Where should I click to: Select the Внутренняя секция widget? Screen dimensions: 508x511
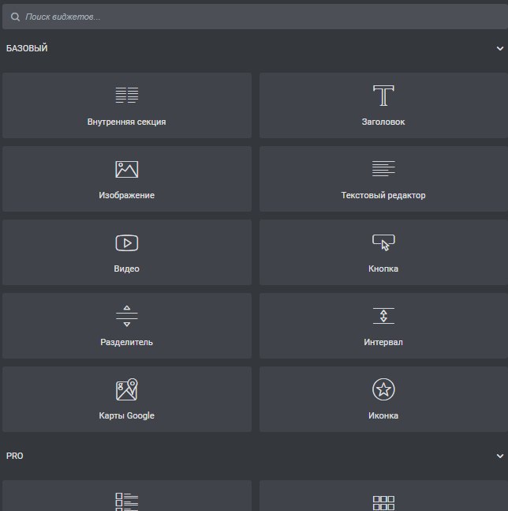(x=127, y=105)
